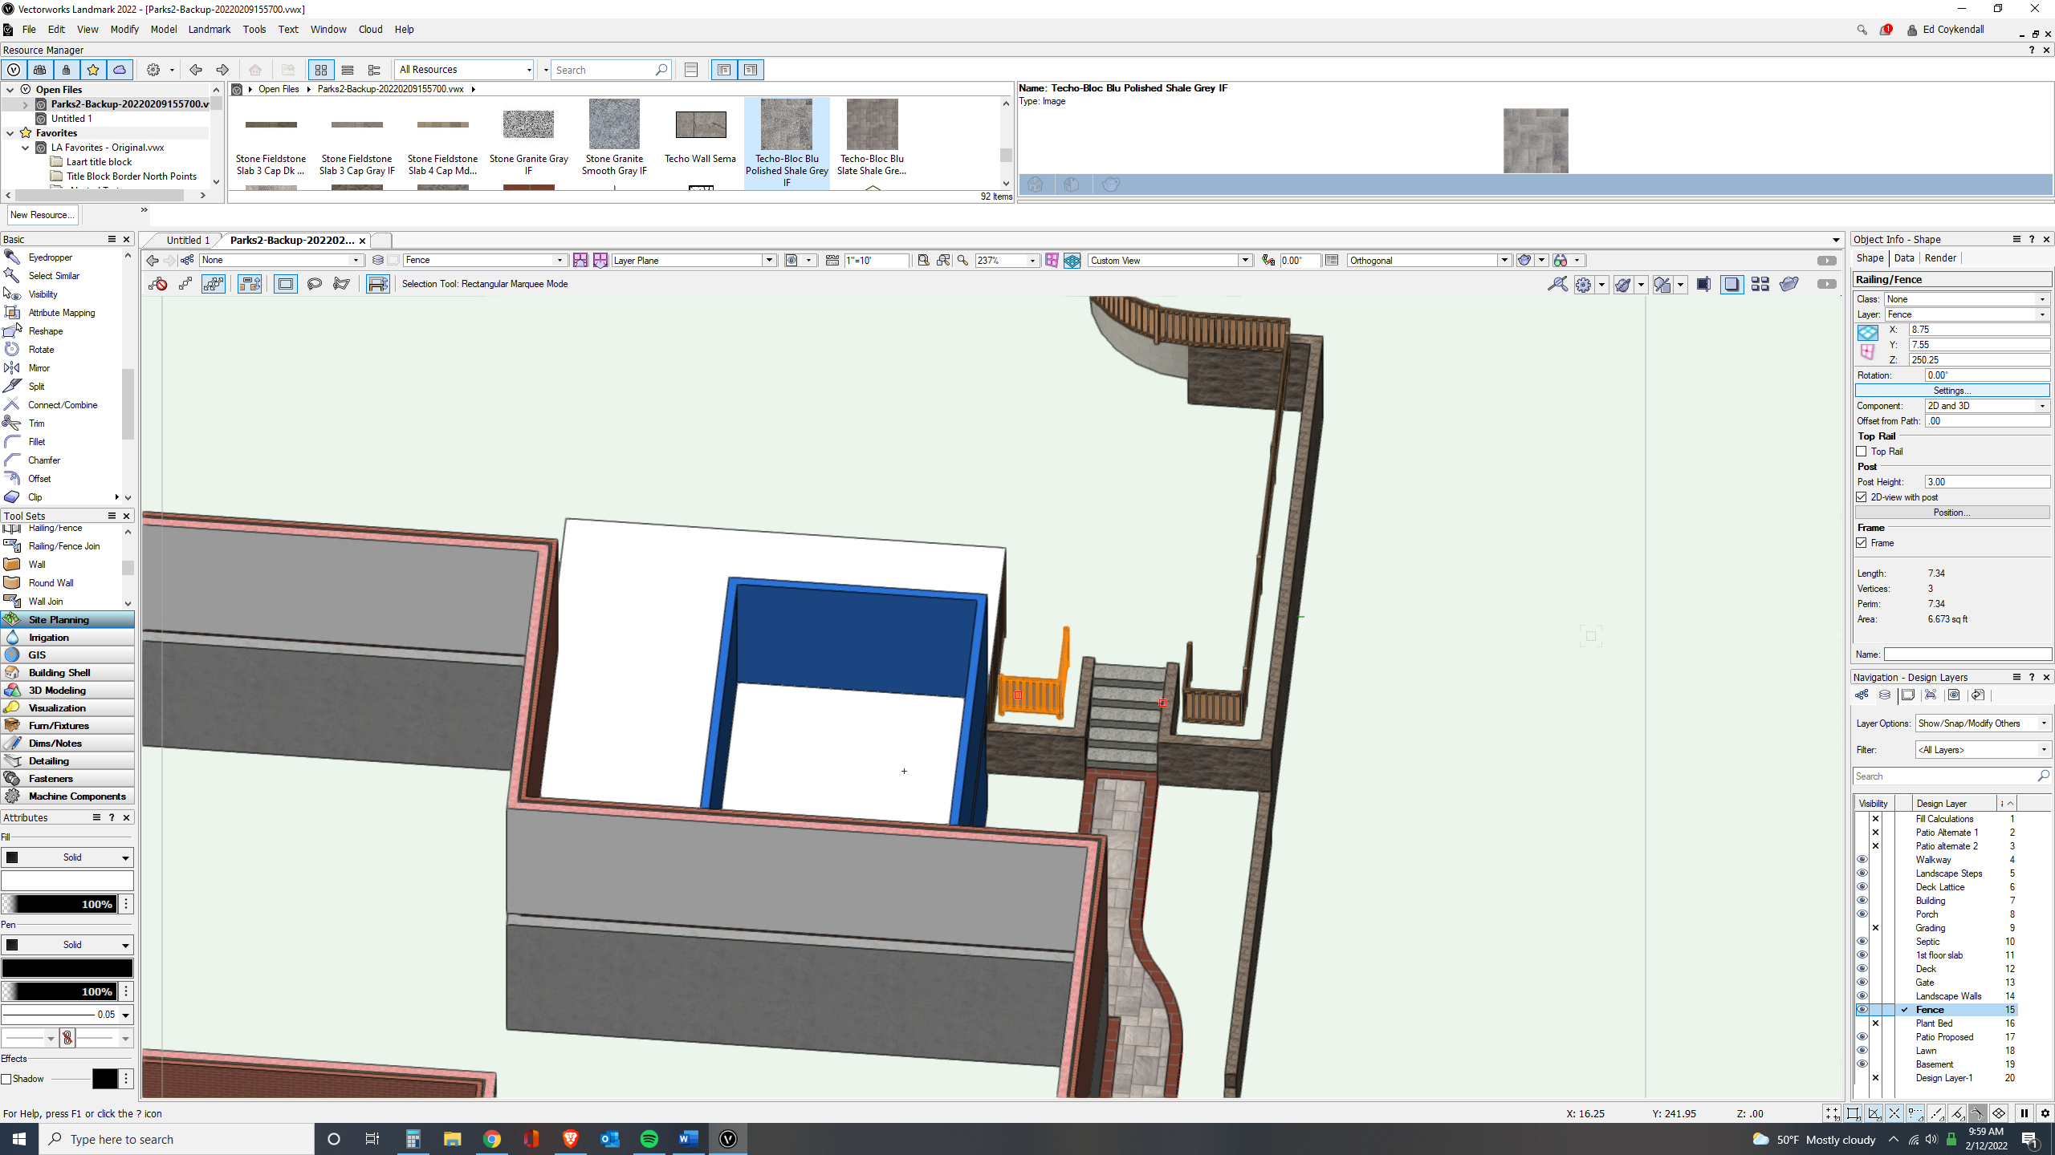Switch to the Render tab
The width and height of the screenshot is (2055, 1155).
point(1939,258)
